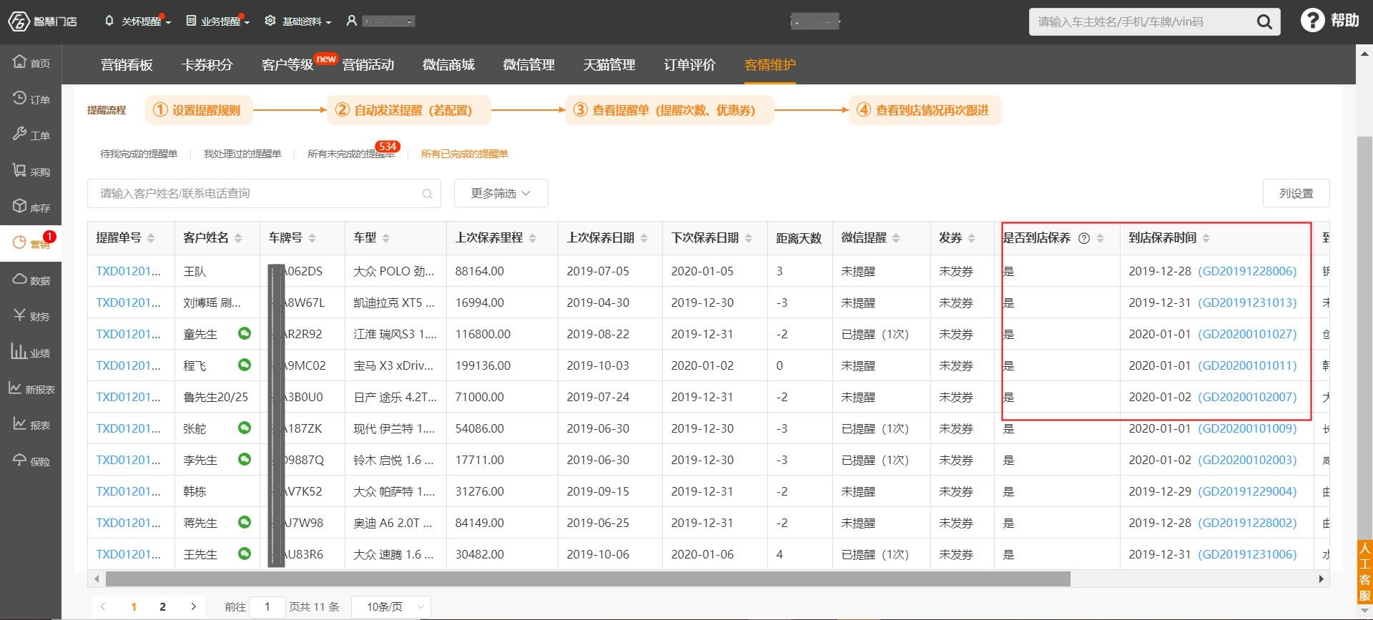
Task: Switch to 营销看板 tab
Action: [x=127, y=64]
